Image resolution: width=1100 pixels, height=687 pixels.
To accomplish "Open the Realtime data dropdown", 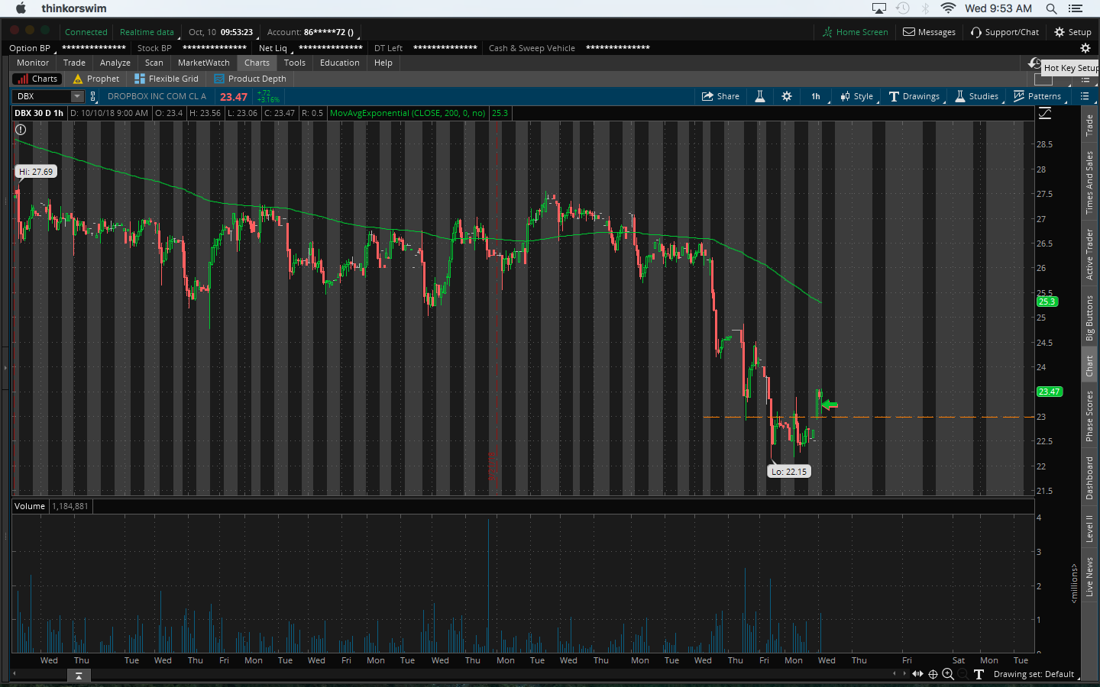I will [x=147, y=32].
